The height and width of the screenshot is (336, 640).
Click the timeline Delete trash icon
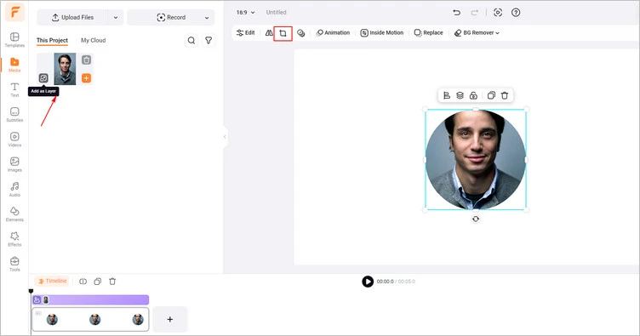[112, 282]
